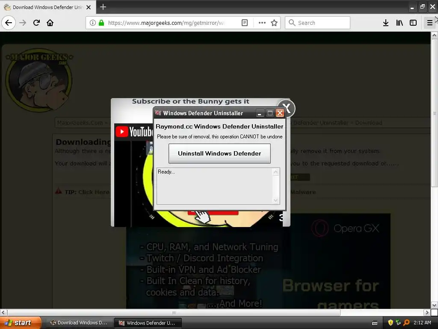
Task: Close the Windows Defender Uninstaller dialog
Action: click(x=280, y=113)
